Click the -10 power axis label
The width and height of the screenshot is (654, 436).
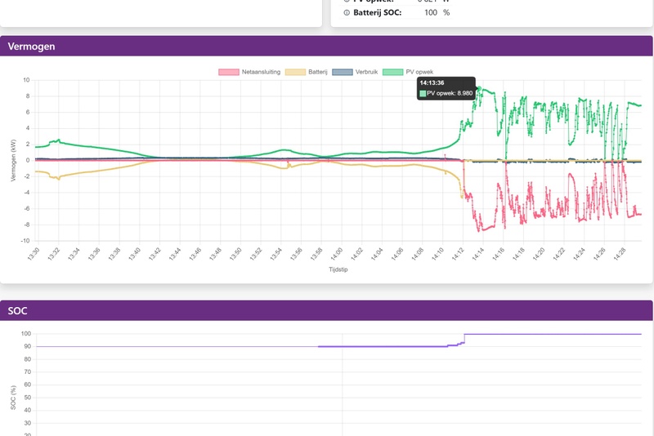(x=25, y=241)
